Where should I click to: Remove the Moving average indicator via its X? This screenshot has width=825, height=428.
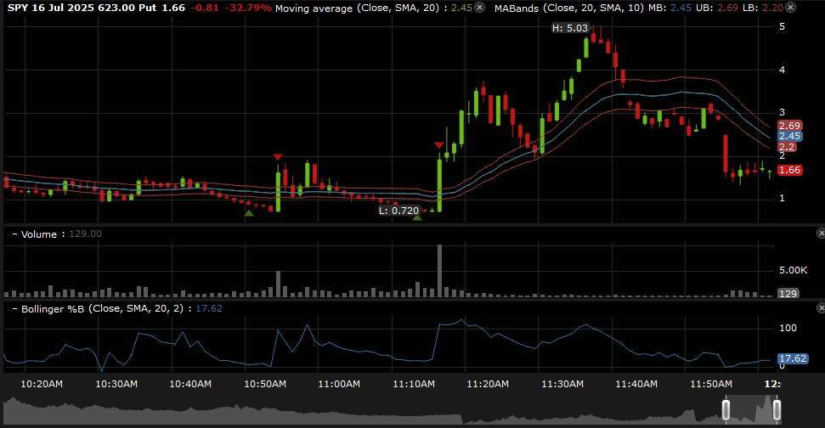479,8
